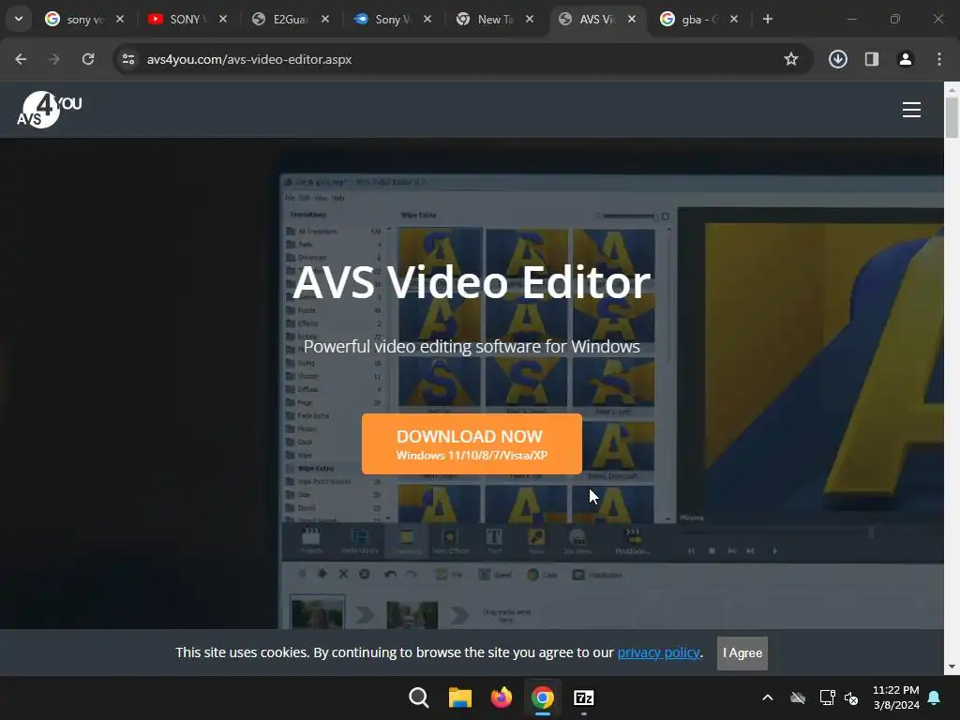Click the Chrome taskbar icon
The width and height of the screenshot is (960, 720).
543,697
